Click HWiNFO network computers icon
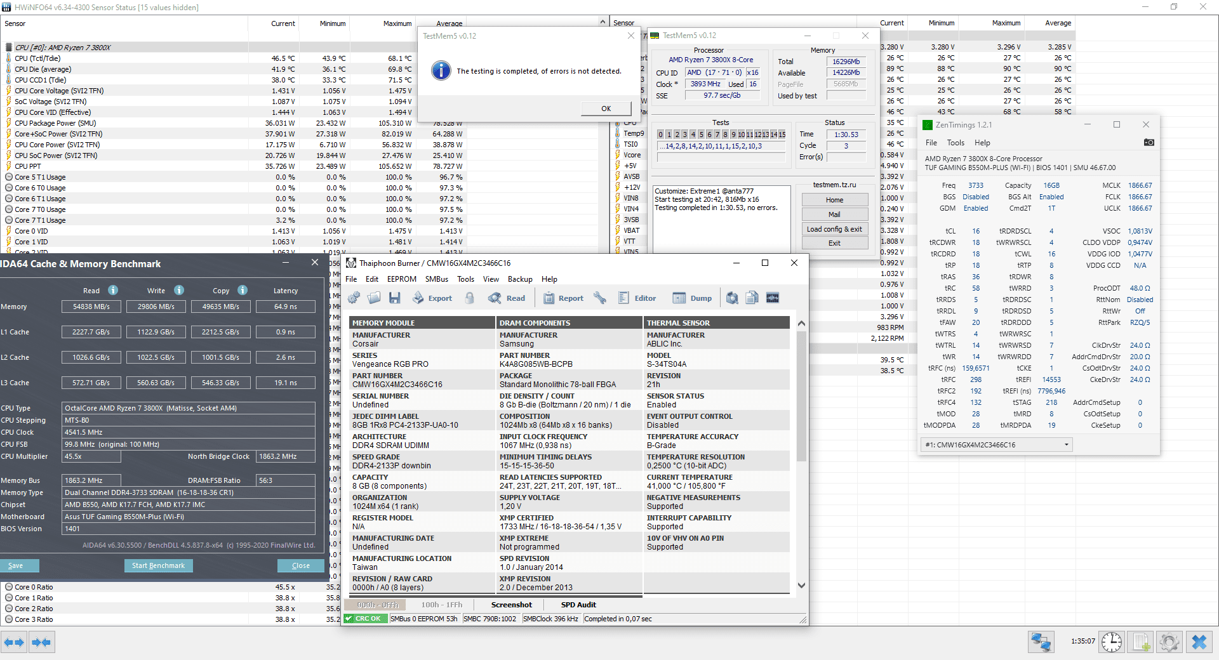The image size is (1219, 660). point(1041,642)
